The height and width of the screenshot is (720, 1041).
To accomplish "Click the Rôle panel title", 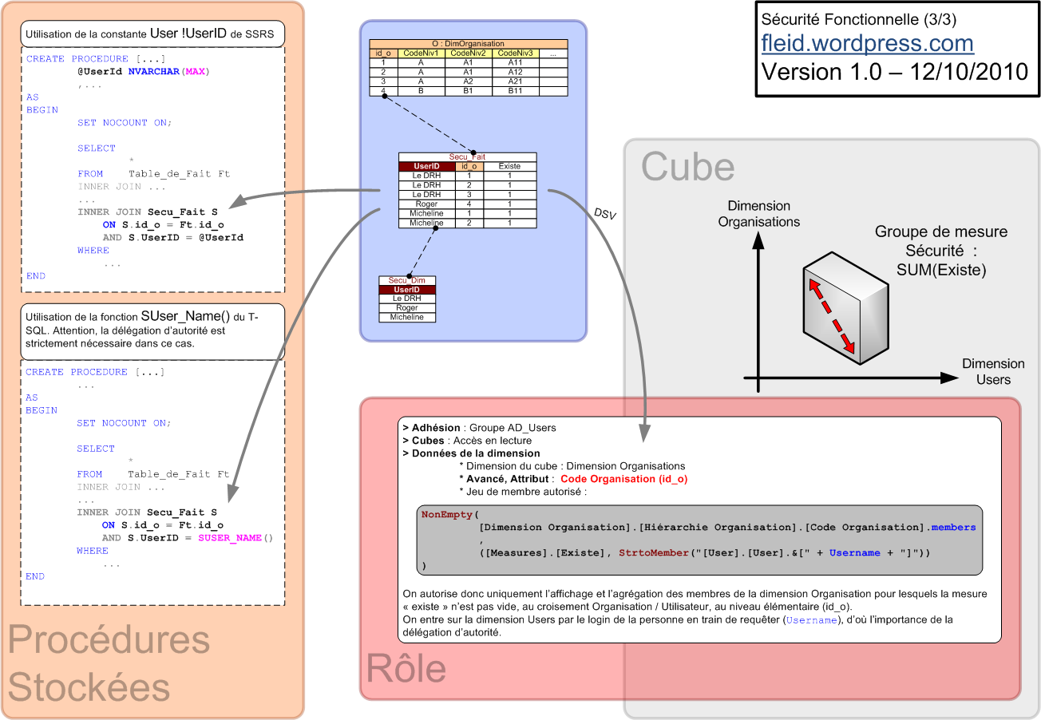I will pos(406,669).
